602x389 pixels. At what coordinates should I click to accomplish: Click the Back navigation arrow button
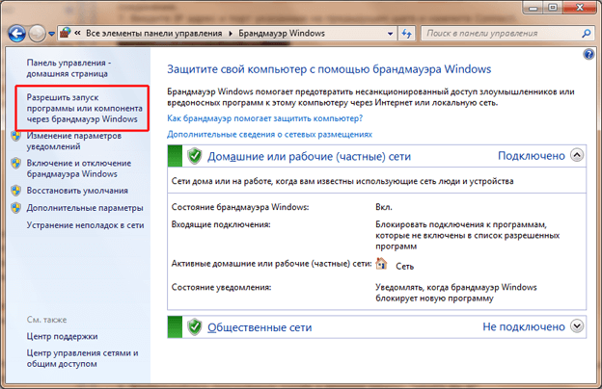[x=16, y=34]
